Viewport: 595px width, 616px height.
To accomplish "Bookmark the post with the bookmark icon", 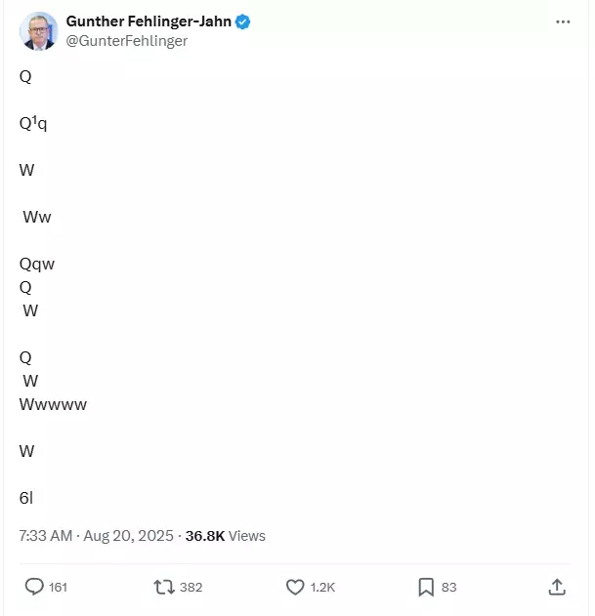I will click(426, 587).
